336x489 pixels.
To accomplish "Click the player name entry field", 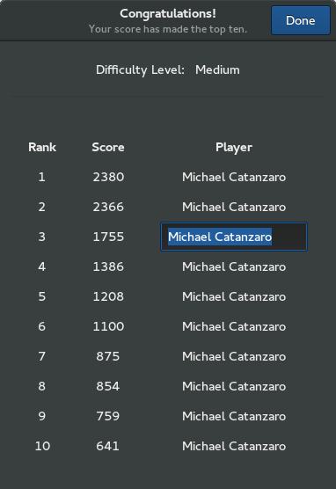I will pyautogui.click(x=234, y=237).
